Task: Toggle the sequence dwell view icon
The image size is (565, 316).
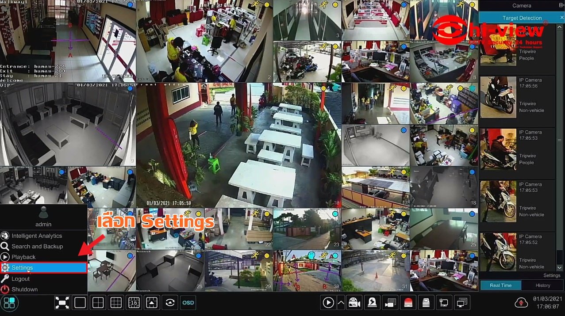Action: (x=169, y=302)
